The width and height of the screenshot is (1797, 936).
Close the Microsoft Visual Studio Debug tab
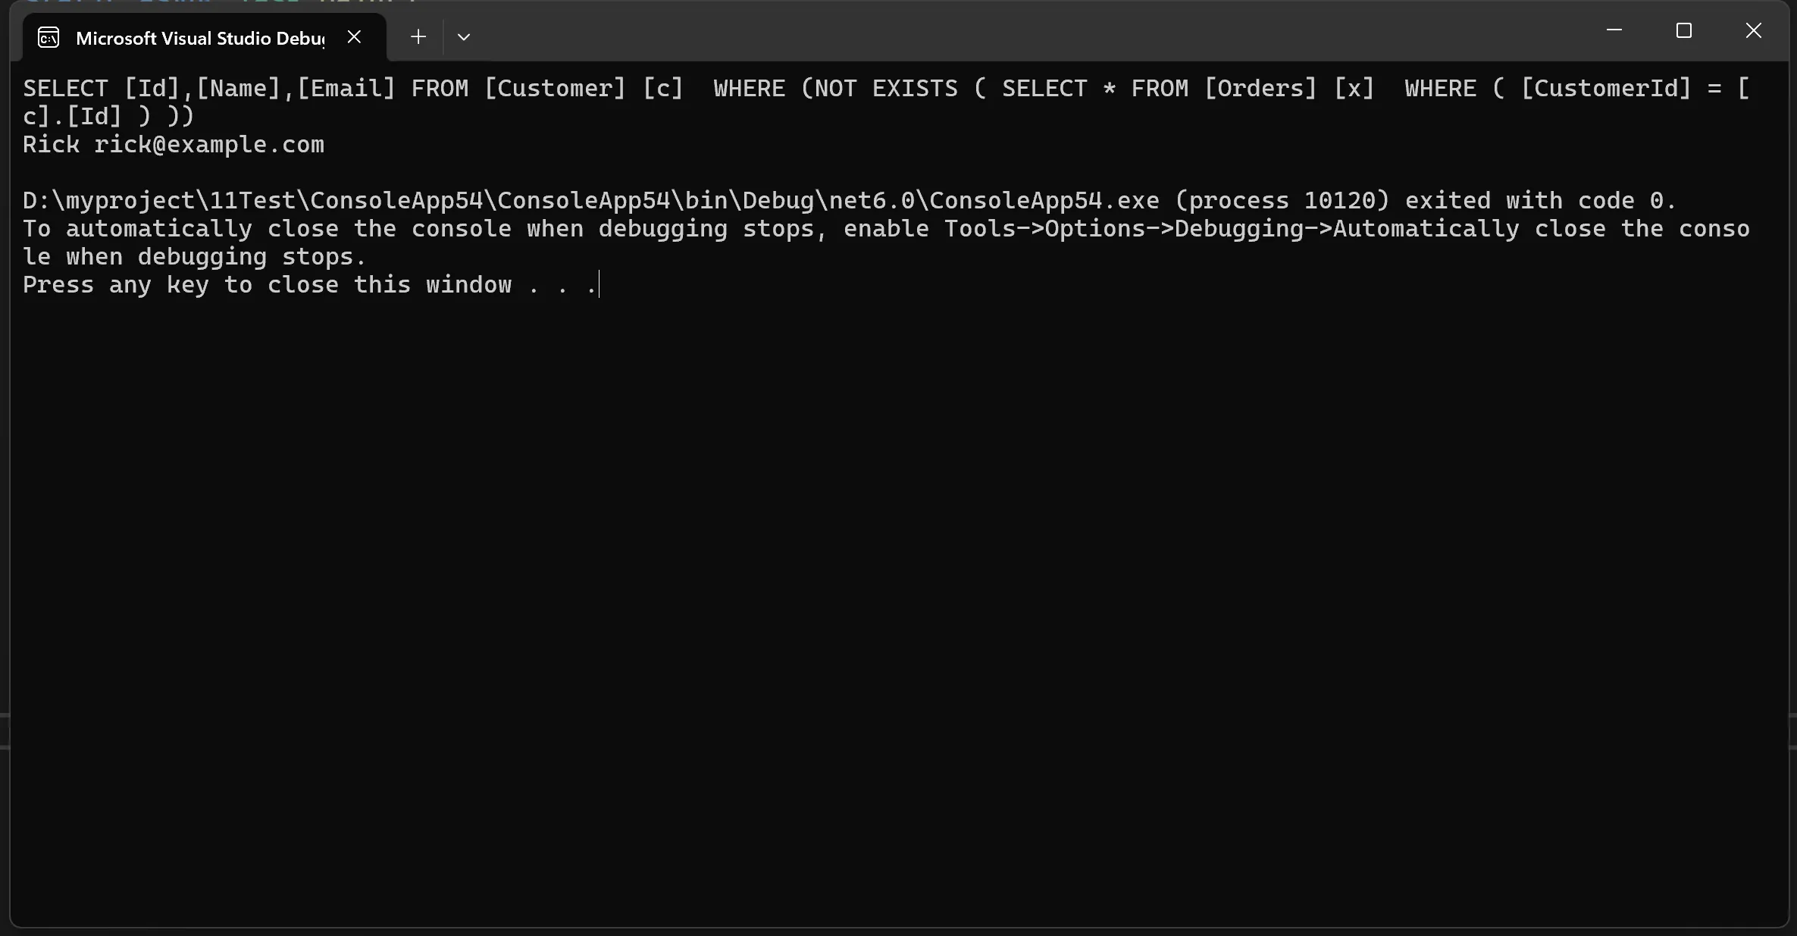354,36
